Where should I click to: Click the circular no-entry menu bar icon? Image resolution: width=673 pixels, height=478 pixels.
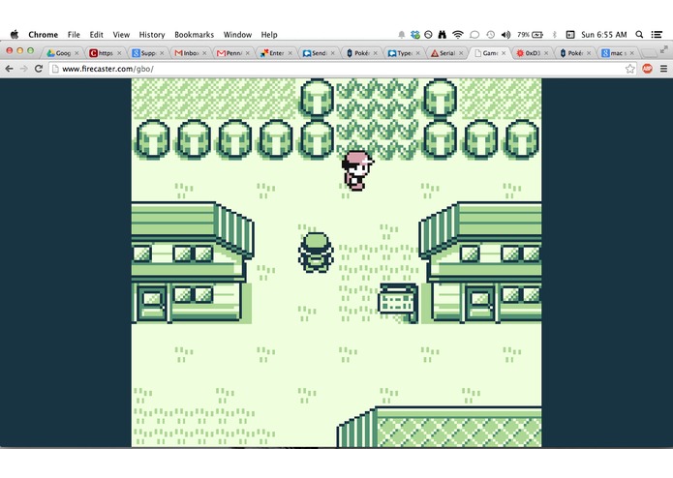coord(428,35)
